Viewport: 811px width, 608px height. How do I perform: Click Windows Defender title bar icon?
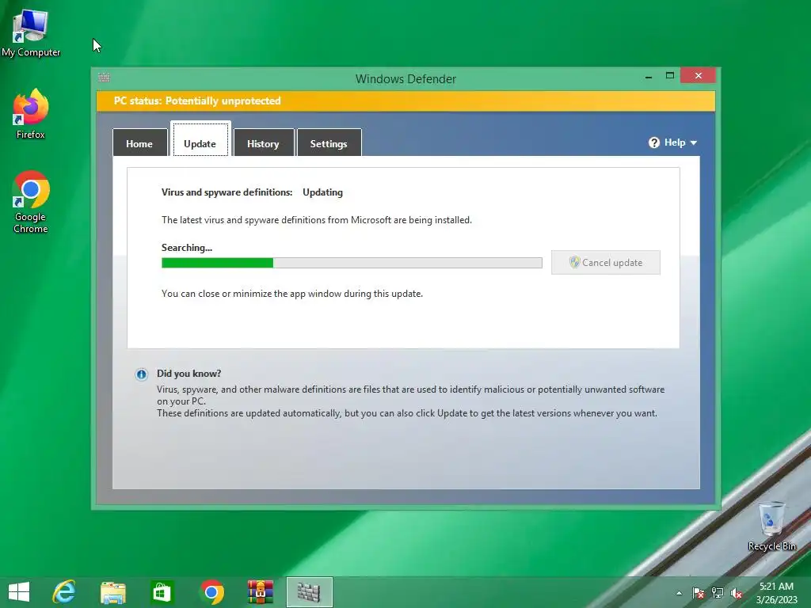point(104,78)
